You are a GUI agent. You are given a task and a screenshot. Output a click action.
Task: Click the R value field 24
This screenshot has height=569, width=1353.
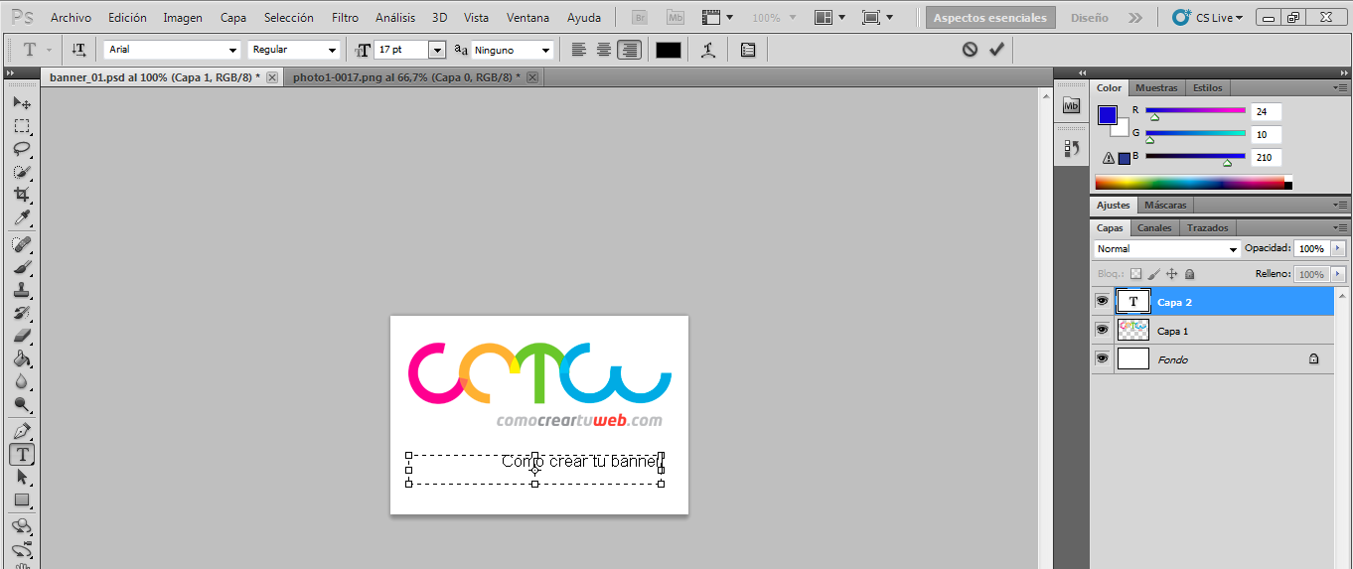pos(1267,112)
